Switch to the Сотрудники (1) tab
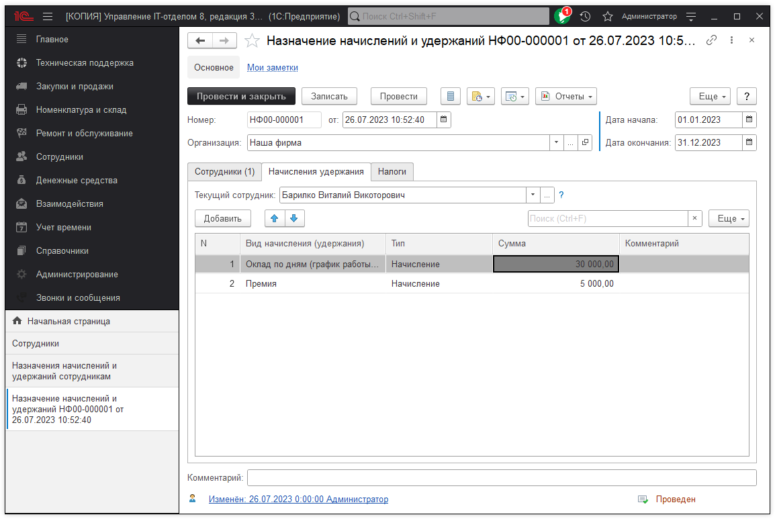 point(224,172)
